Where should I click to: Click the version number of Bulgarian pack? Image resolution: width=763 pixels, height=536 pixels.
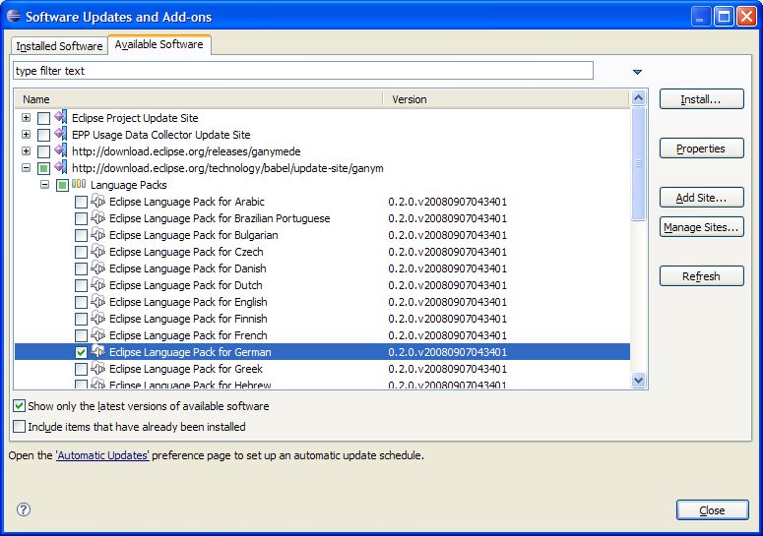(x=447, y=235)
